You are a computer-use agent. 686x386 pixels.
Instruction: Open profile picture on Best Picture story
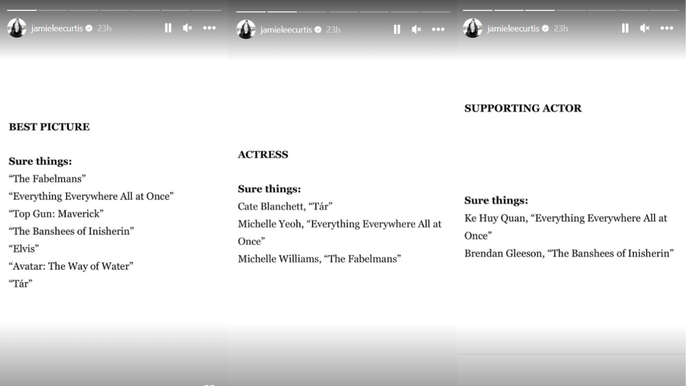17,28
